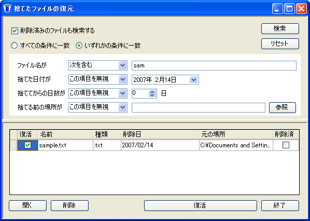Click the day-count spinner arrows
This screenshot has width=310, height=221.
point(152,93)
